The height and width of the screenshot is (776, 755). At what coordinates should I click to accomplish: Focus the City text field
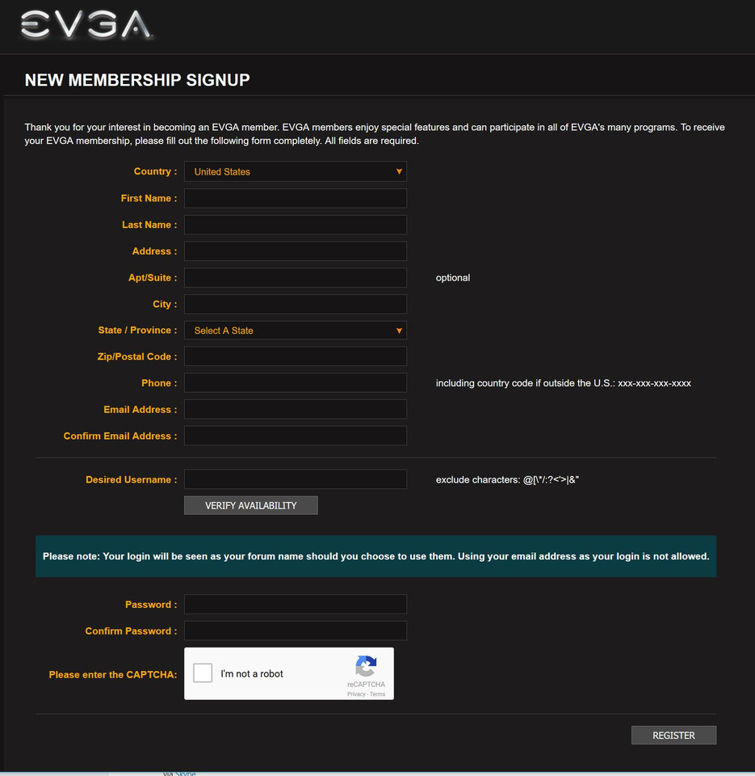click(x=295, y=305)
